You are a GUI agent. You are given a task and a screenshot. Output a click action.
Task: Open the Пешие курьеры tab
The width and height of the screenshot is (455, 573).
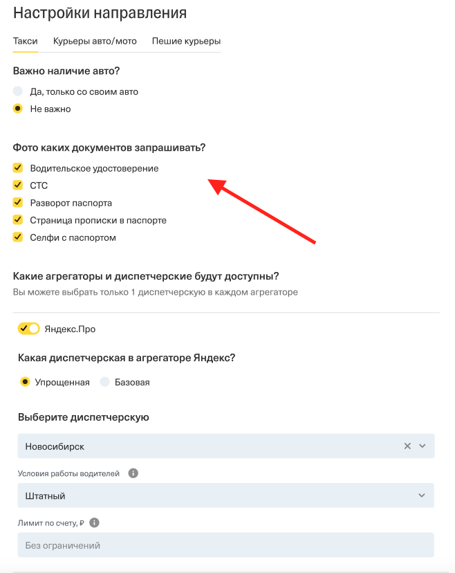(x=186, y=42)
